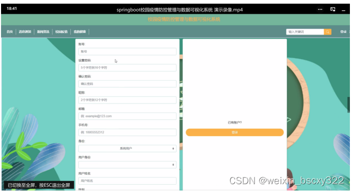This screenshot has height=191, width=352.
Task: Click the 校园疫情防控管理与数据可视化系统 site title
Action: pos(184,19)
